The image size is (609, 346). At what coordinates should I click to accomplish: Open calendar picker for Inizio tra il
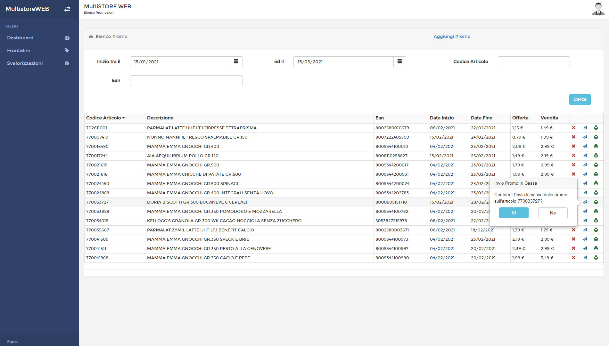click(x=236, y=61)
